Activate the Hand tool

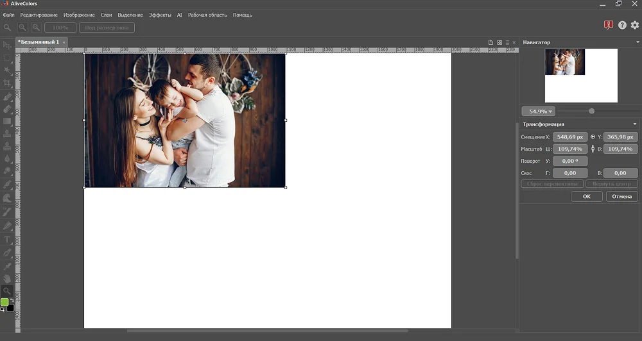coord(8,279)
